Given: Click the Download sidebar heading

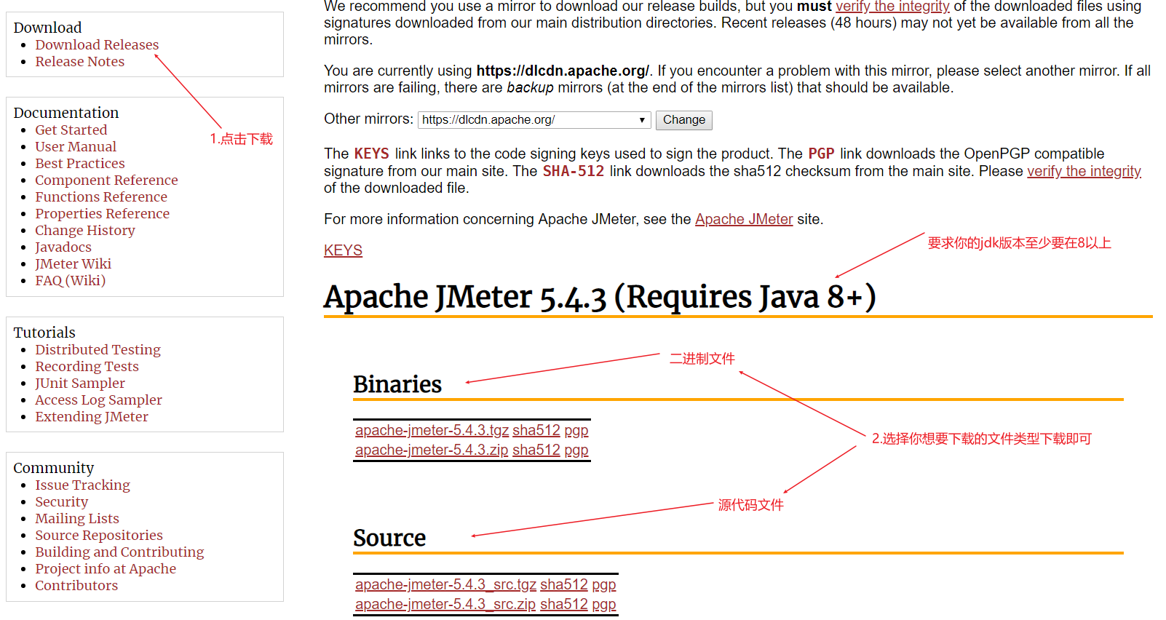Looking at the screenshot, I should point(47,27).
